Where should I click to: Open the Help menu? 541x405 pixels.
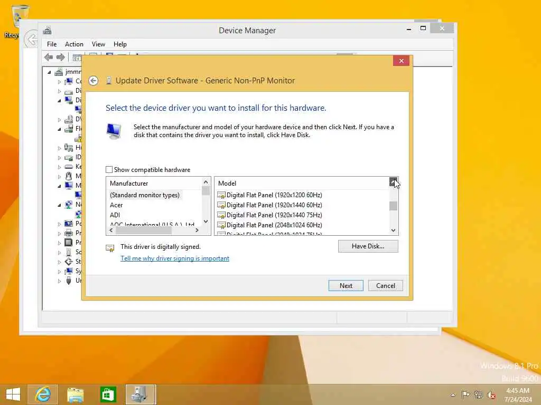(120, 44)
